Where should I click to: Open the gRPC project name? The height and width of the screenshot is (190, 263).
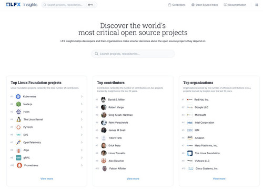(27, 158)
